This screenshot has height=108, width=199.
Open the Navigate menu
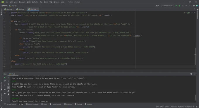[22, 2]
